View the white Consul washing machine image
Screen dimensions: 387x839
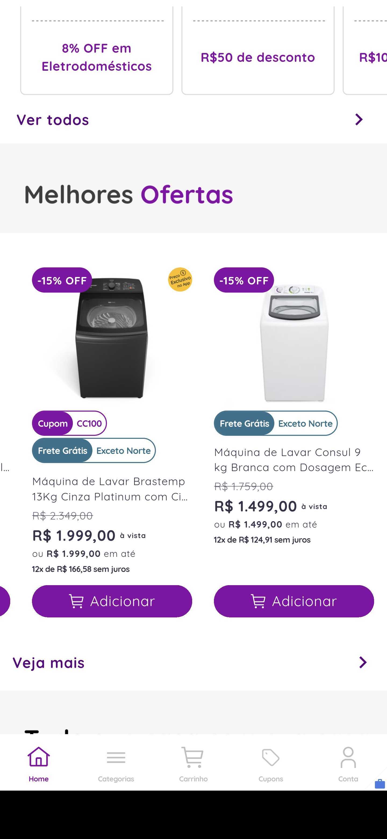click(294, 342)
